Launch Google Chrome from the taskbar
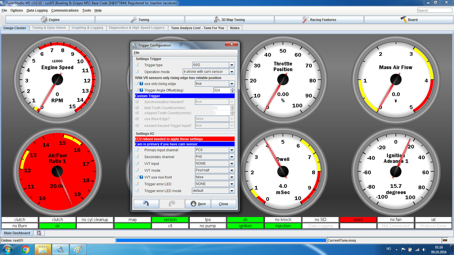This screenshot has height=255, width=454. 26,250
